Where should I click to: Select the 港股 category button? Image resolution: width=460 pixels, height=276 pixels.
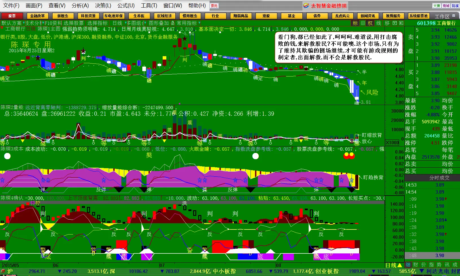[x=266, y=16]
